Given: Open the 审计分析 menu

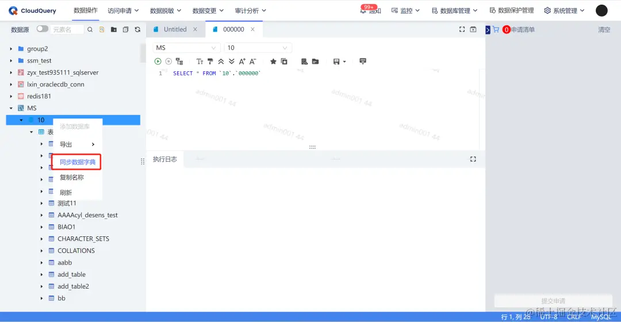Looking at the screenshot, I should (250, 11).
